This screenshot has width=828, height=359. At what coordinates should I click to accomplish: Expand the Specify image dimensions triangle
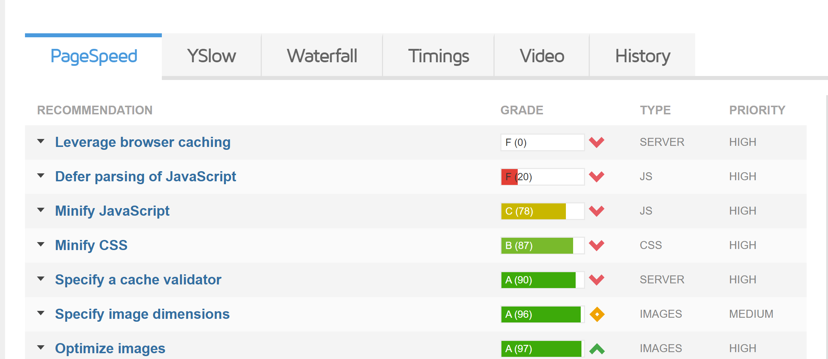point(41,313)
